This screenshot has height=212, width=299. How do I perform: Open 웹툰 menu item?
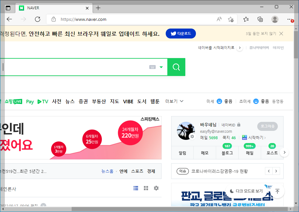tap(155, 101)
